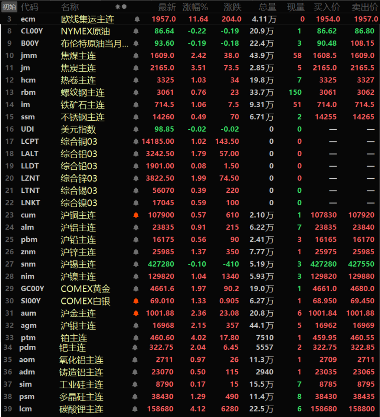Click latest price 1609.0 of 焦煤主连

[x=162, y=56]
